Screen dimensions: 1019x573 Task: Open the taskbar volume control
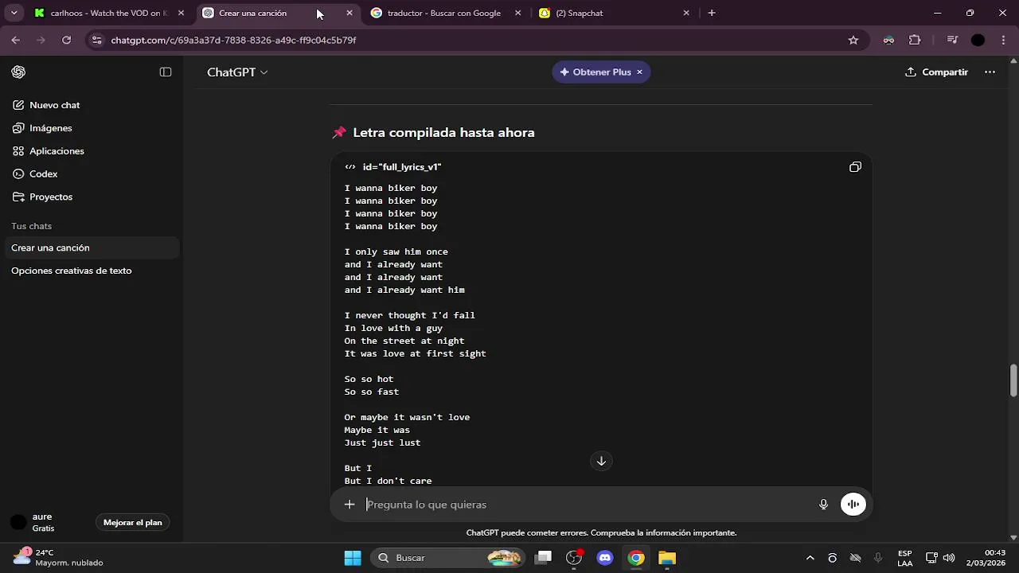[949, 558]
